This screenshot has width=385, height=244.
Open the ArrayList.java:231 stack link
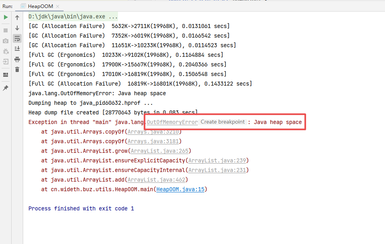(217, 170)
